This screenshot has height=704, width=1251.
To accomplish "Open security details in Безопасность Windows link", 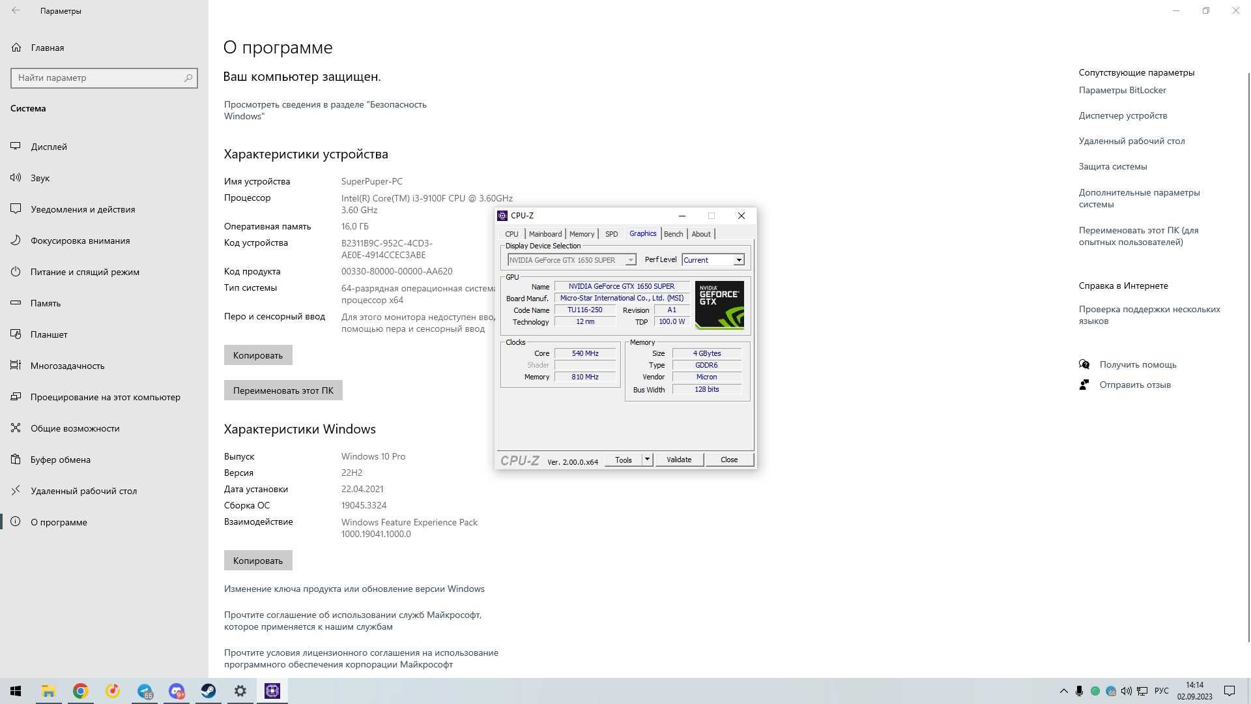I will (x=325, y=110).
